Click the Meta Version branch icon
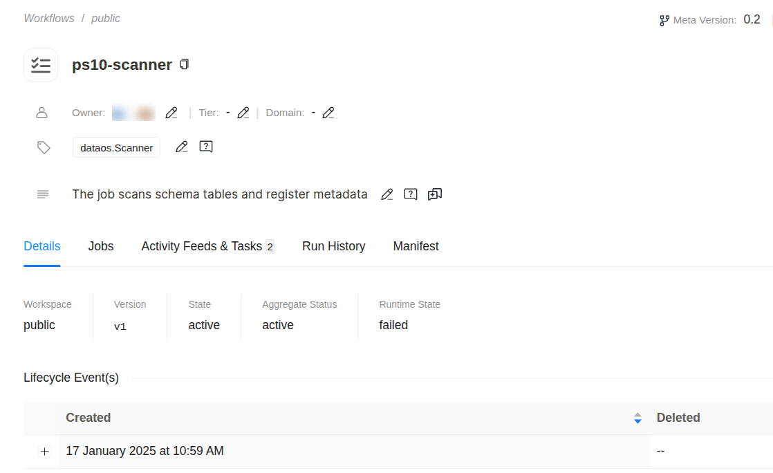Image resolution: width=773 pixels, height=473 pixels. 664,21
